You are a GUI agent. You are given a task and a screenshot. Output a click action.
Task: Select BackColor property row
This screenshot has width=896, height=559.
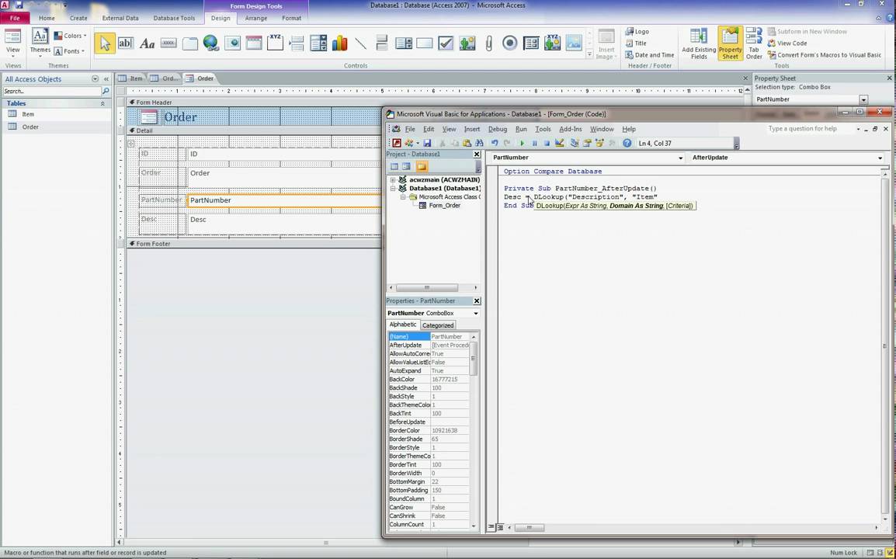pos(429,380)
